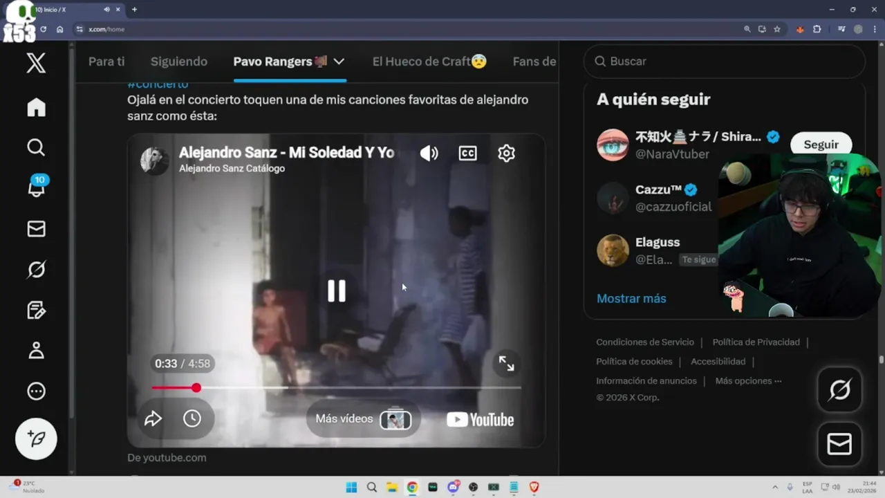Screen dimensions: 885x498
Task: Switch to El Hueco de Craft tab
Action: 429,62
